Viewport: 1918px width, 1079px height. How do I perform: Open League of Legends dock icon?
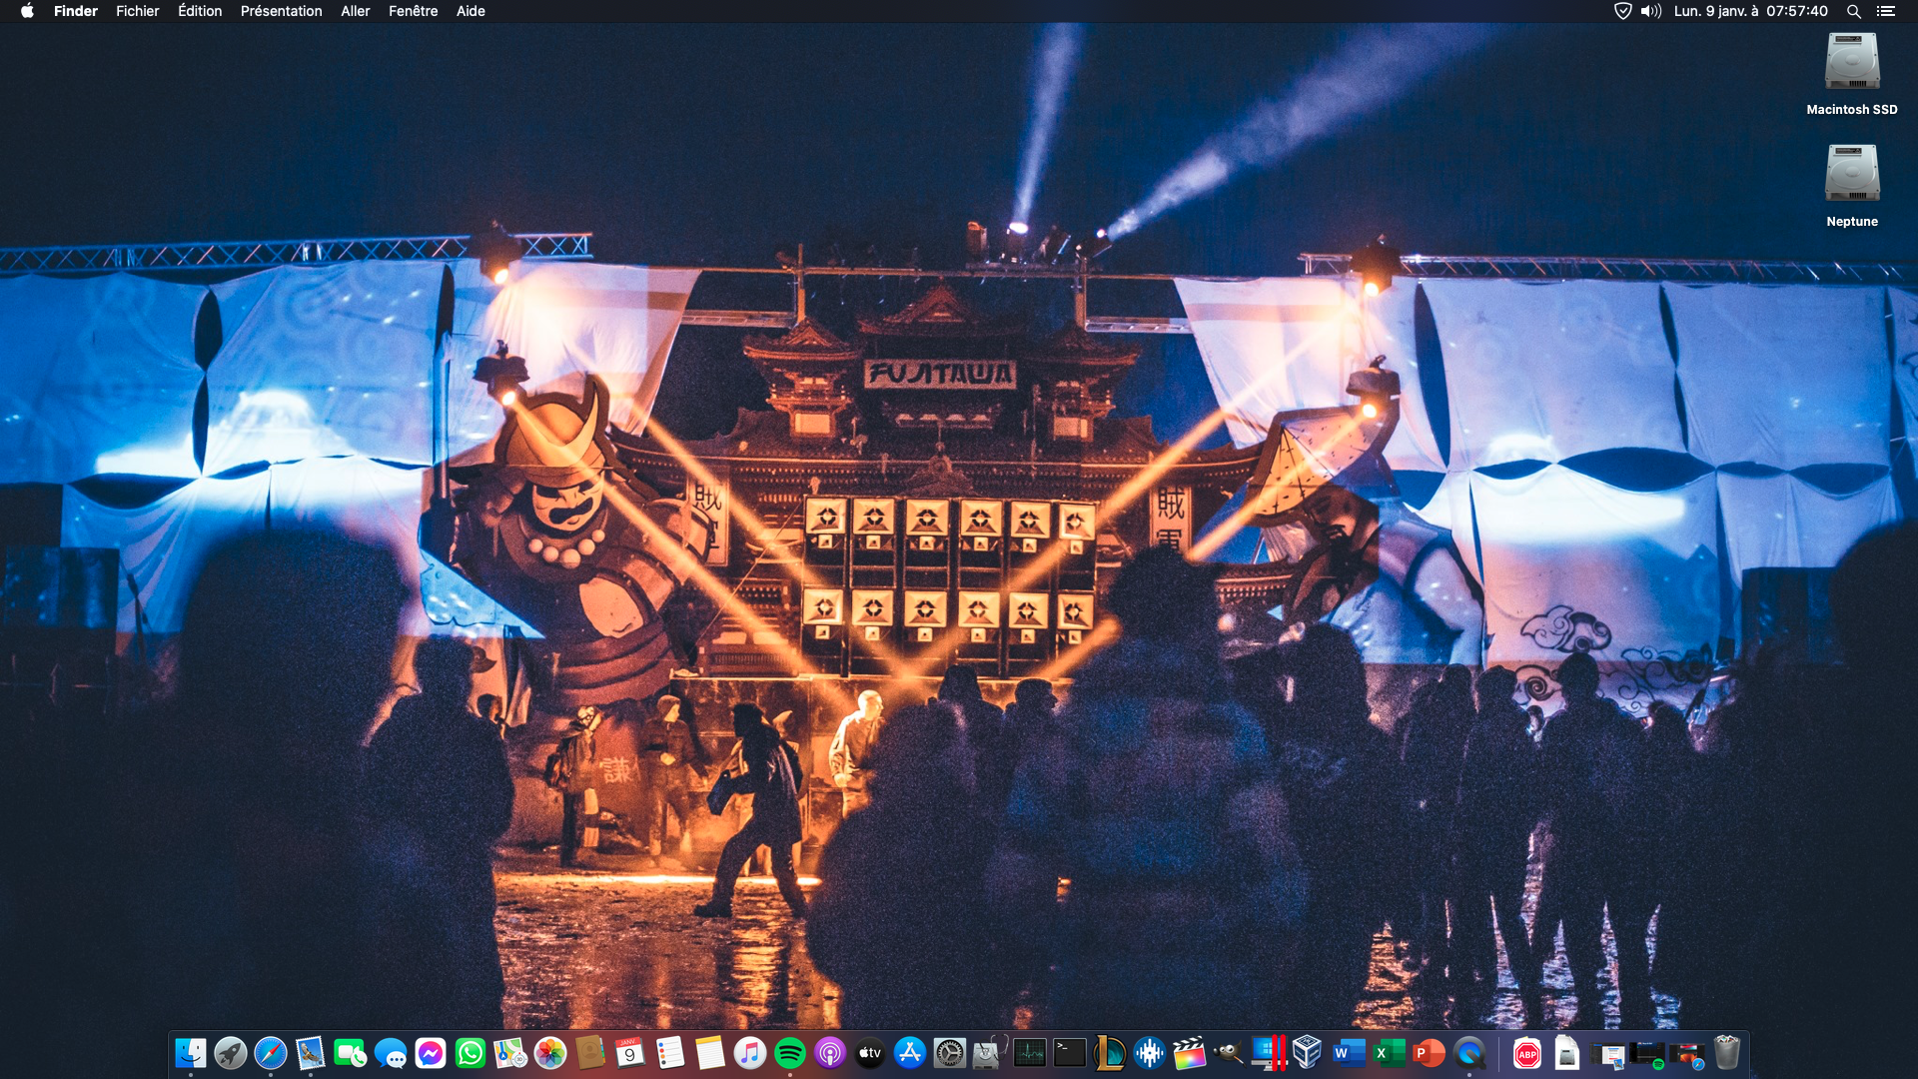(x=1109, y=1053)
